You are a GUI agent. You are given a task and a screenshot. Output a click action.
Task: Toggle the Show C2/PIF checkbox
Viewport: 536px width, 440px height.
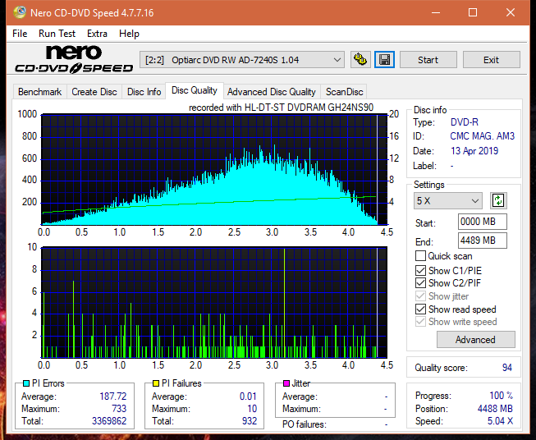click(420, 282)
